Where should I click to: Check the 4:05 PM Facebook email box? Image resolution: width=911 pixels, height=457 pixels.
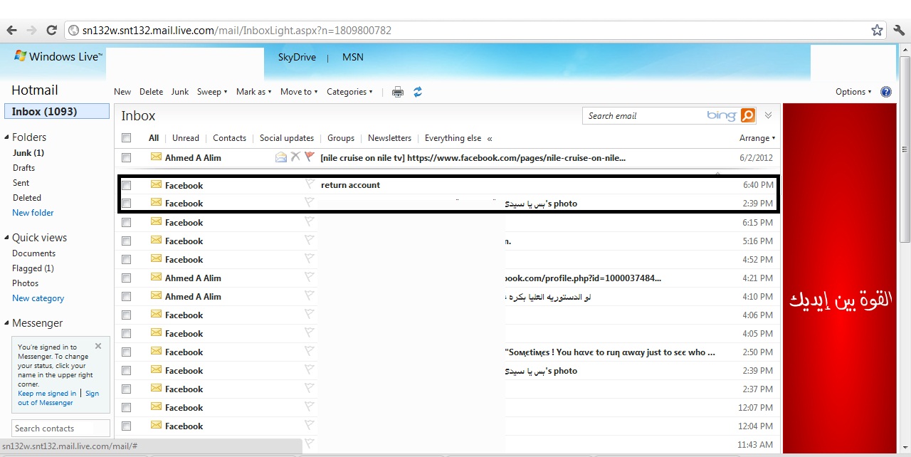tap(126, 334)
